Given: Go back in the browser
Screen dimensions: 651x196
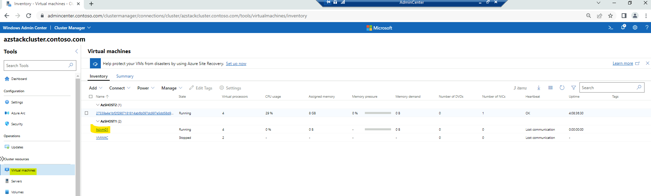Looking at the screenshot, I should (x=7, y=16).
